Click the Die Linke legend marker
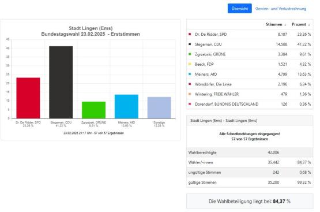 [190, 84]
